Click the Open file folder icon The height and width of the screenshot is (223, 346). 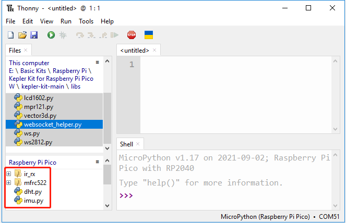[22, 35]
